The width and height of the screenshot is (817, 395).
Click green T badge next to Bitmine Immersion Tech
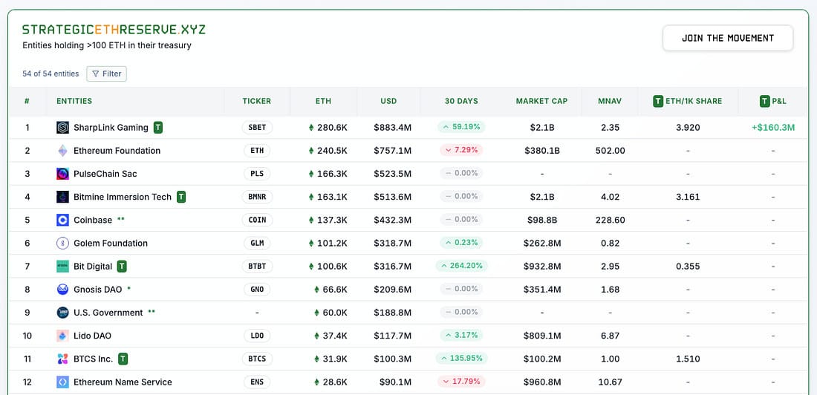180,197
